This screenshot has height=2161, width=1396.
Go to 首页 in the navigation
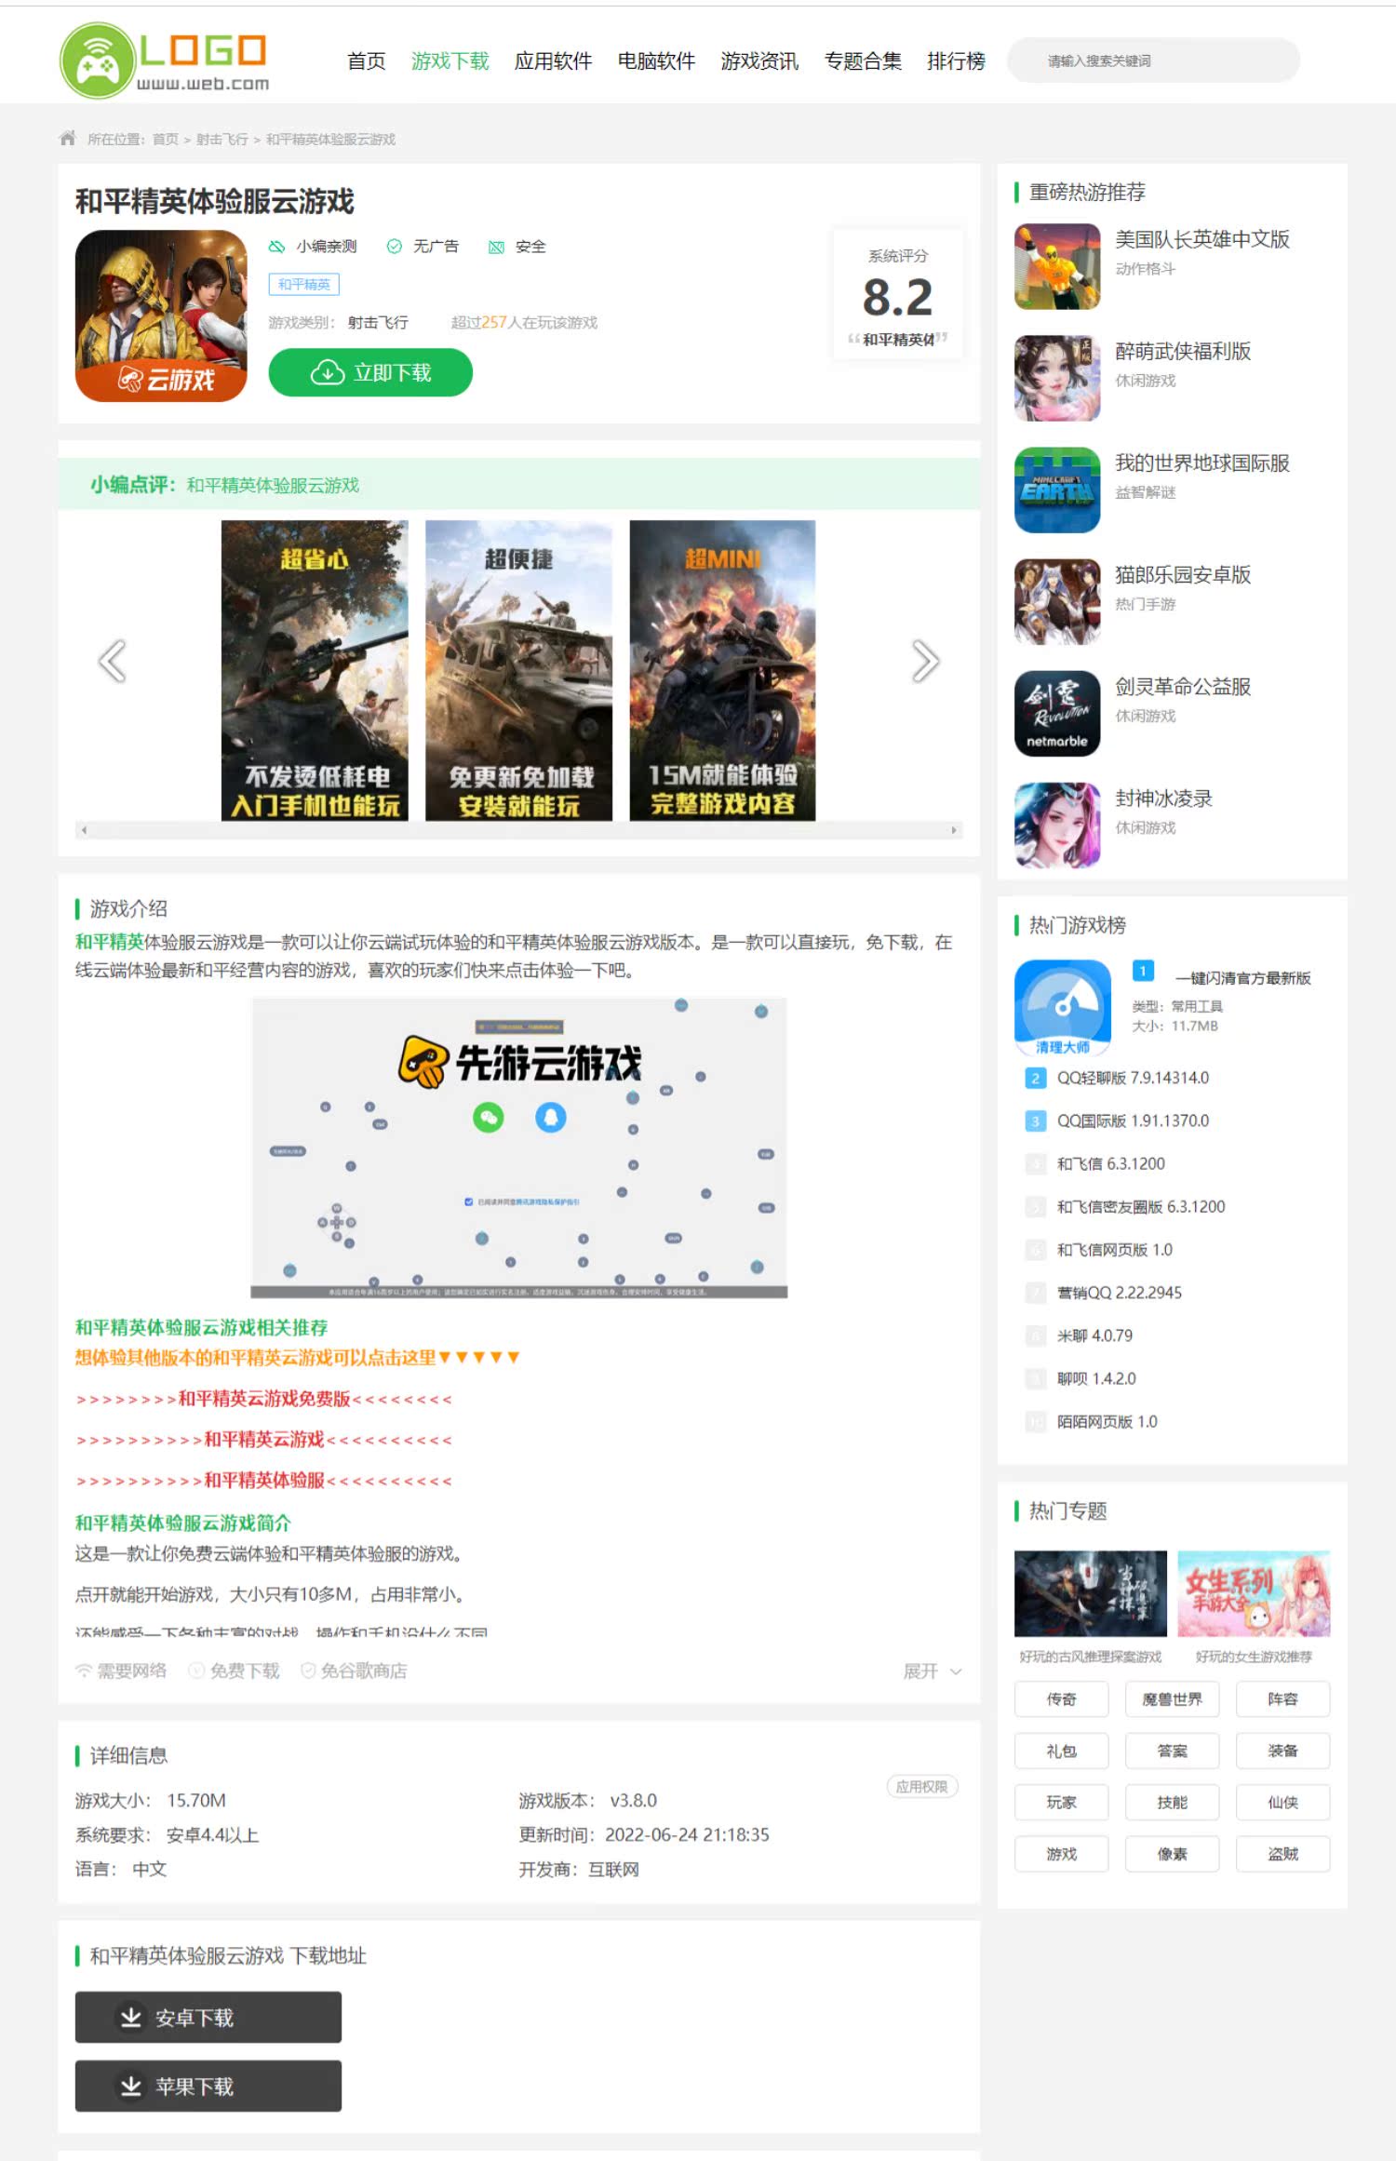point(367,61)
